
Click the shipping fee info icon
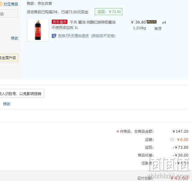(172, 140)
